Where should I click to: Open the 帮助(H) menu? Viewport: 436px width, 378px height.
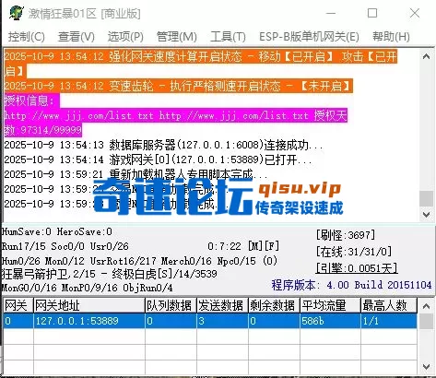click(x=391, y=37)
